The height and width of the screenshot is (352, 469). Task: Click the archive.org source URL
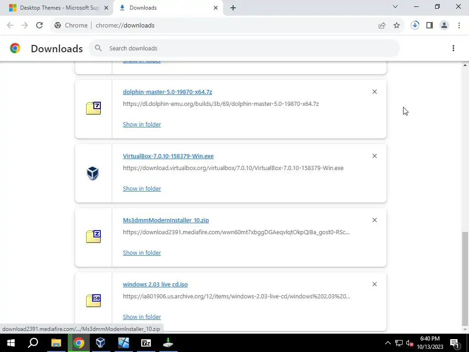click(237, 297)
